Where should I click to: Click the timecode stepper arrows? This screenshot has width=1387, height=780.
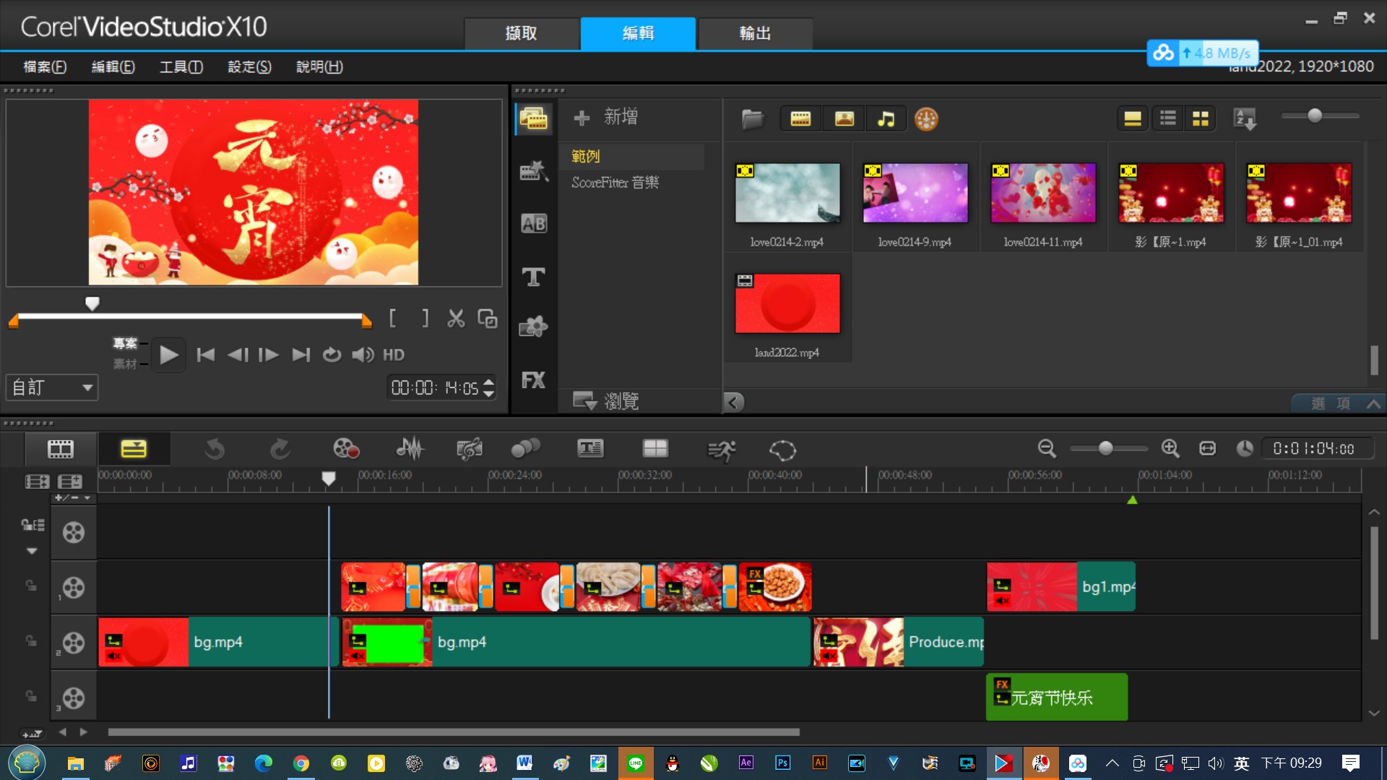click(x=489, y=388)
